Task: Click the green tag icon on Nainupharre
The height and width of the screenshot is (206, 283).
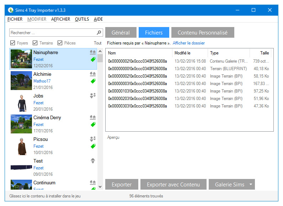Action: point(93,59)
